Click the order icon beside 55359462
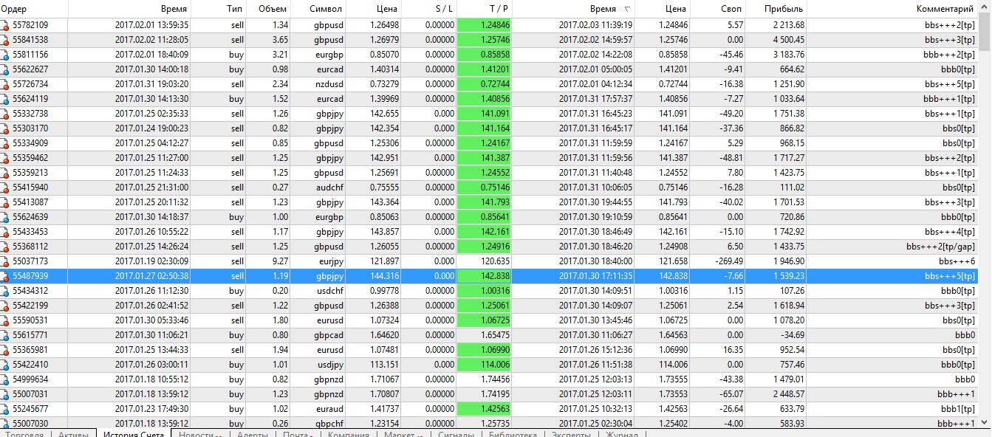992x437 pixels. pos(5,158)
